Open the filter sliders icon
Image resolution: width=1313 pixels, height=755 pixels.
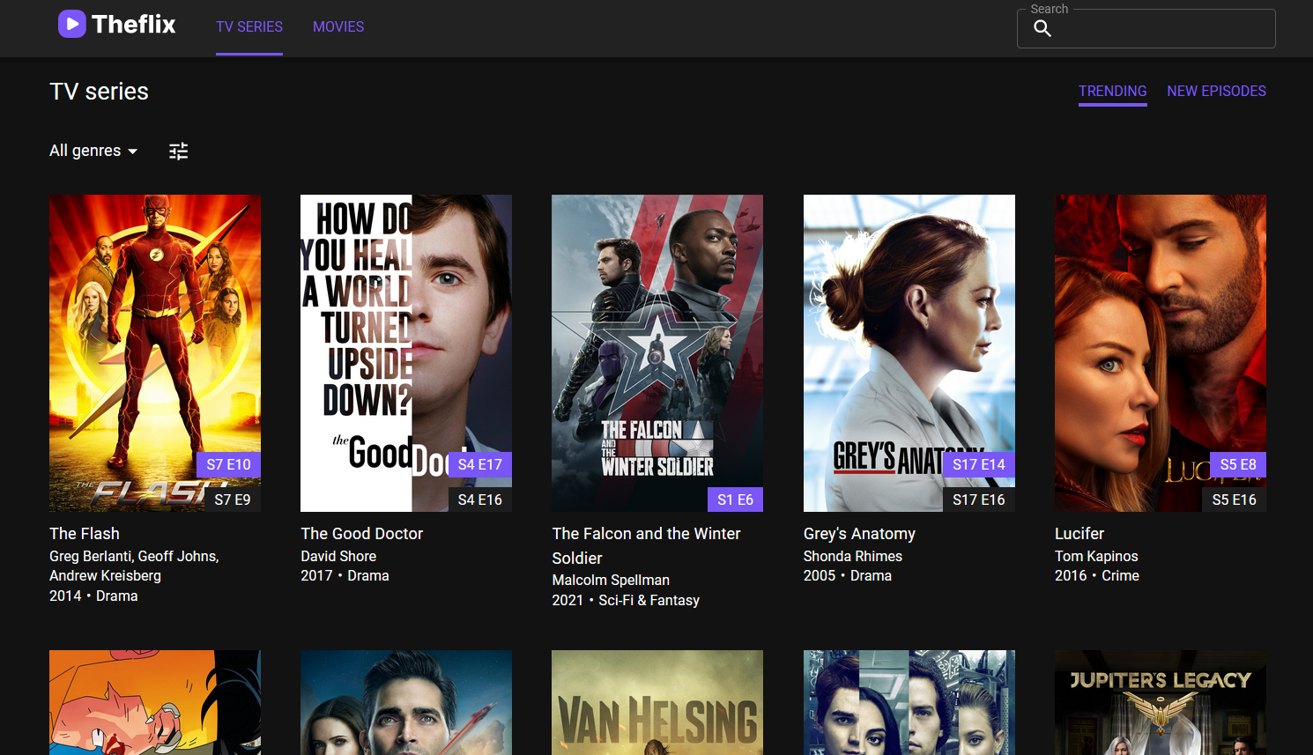pyautogui.click(x=179, y=152)
